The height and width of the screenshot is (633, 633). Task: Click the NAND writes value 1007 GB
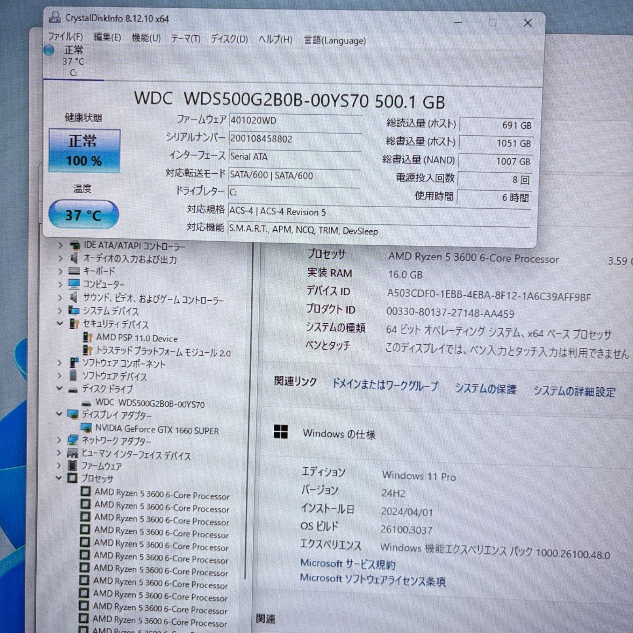point(495,161)
